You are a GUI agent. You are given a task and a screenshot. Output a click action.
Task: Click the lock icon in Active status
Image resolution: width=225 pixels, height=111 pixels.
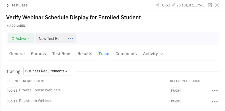(13, 38)
